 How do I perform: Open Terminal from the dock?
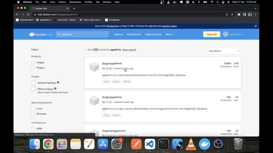[x=163, y=144]
